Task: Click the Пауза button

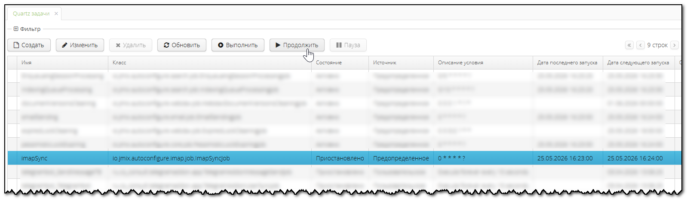Action: (348, 45)
